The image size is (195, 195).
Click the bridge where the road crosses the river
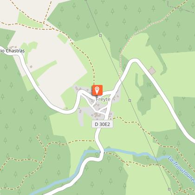coord(102,152)
